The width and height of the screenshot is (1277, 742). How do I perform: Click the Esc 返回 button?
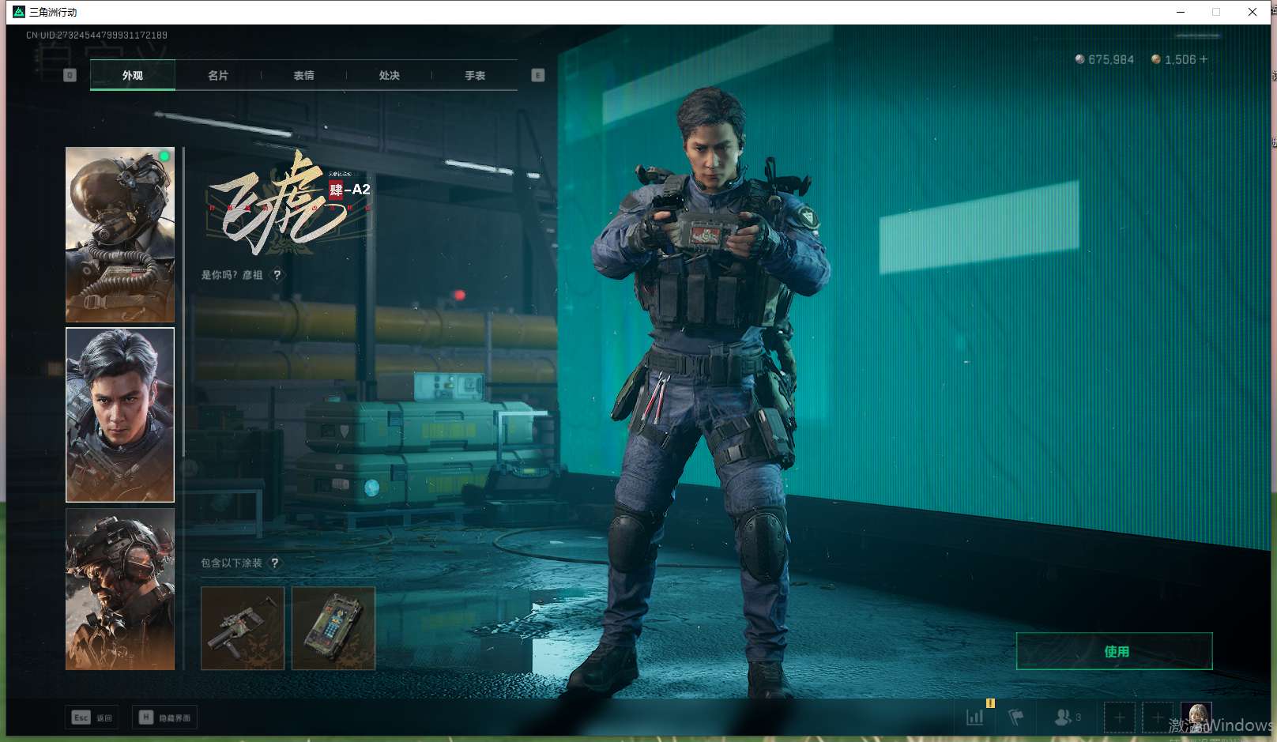pos(92,718)
